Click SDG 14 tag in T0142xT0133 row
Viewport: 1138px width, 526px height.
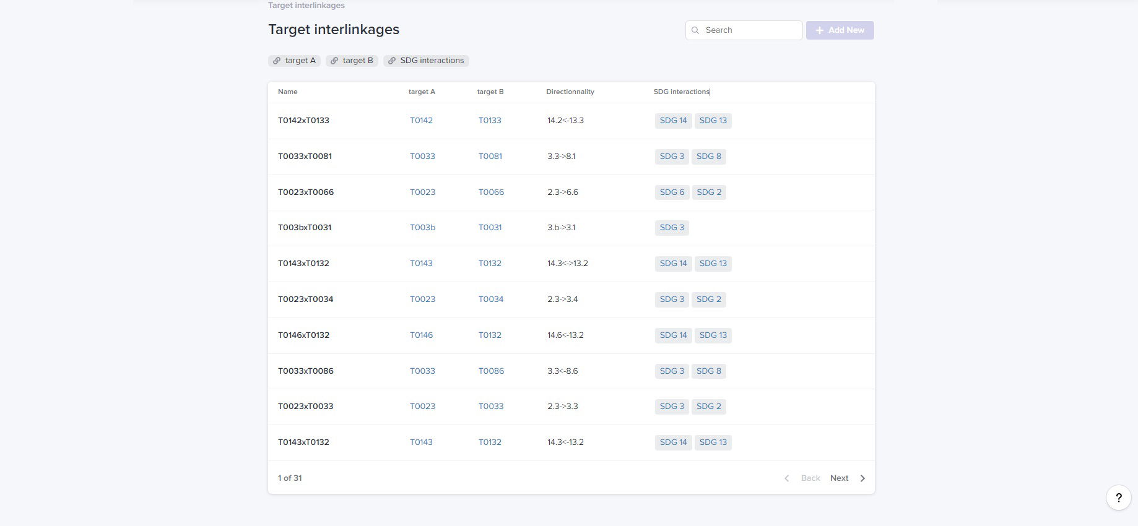tap(673, 121)
